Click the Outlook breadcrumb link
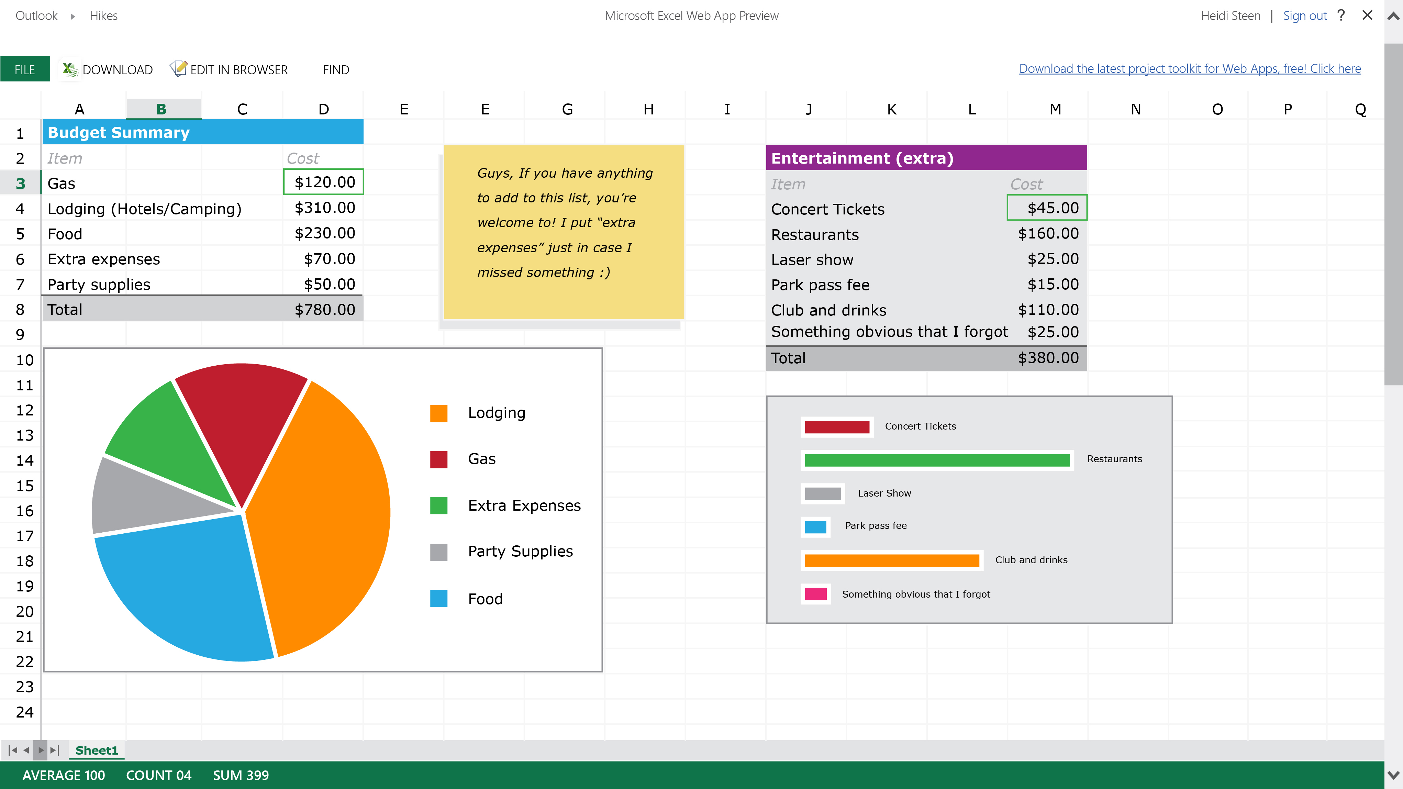 click(x=36, y=16)
